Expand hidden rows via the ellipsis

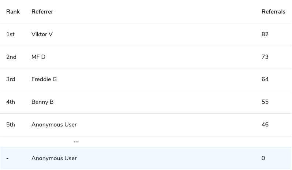coord(76,142)
